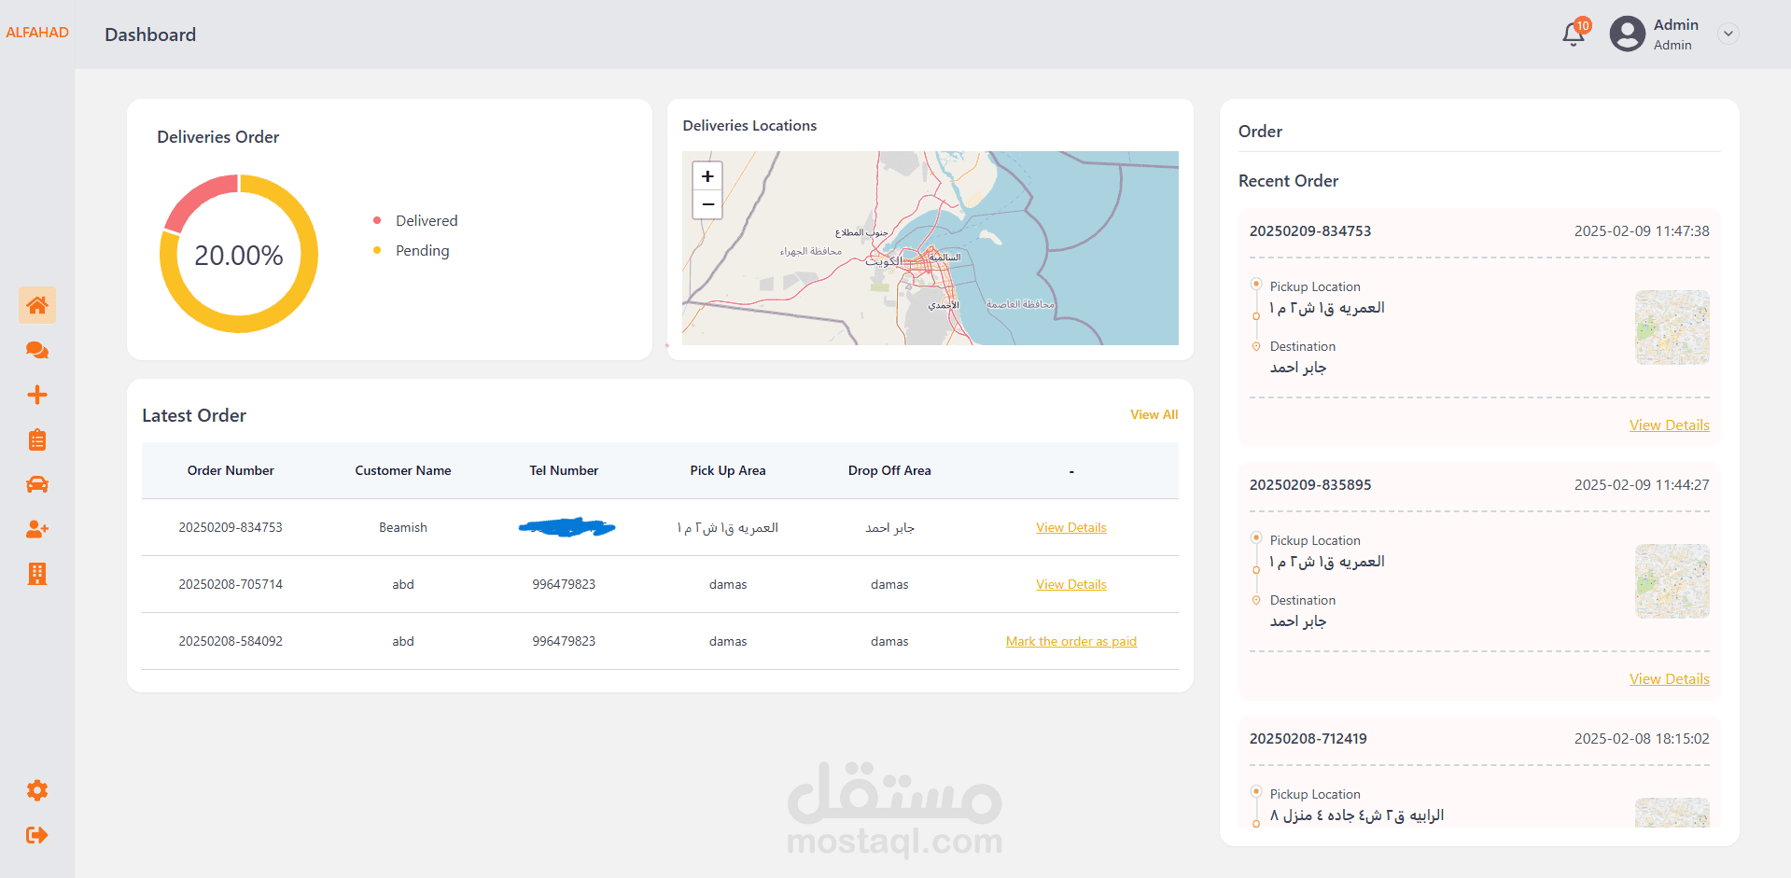1791x878 pixels.
Task: Mark order 20250208-584092 as paid
Action: 1070,641
